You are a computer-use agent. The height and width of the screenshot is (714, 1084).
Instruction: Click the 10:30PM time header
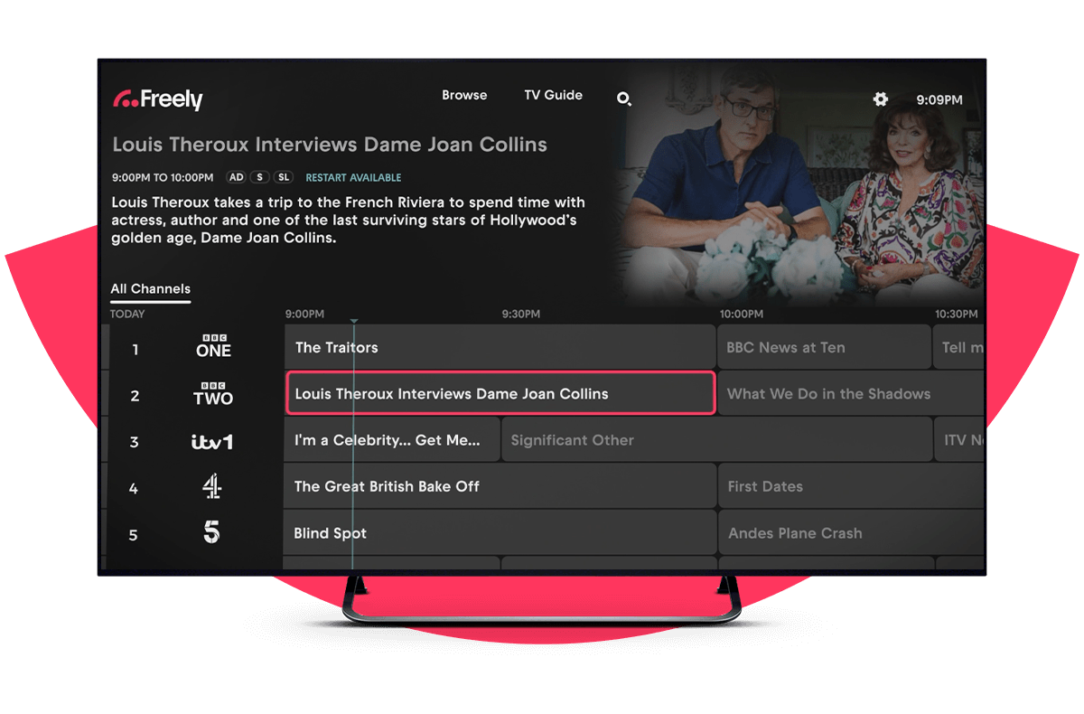pyautogui.click(x=956, y=314)
